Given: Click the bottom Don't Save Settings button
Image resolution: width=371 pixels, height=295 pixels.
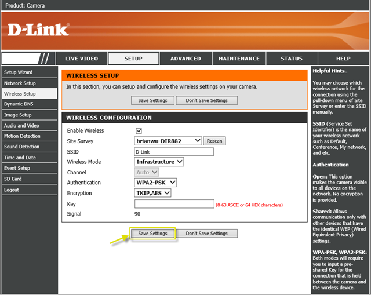Looking at the screenshot, I should coord(207,234).
